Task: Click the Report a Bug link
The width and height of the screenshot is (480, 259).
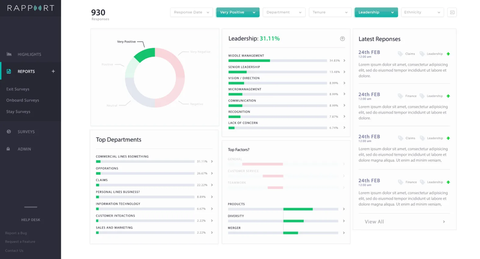Action: [16, 233]
